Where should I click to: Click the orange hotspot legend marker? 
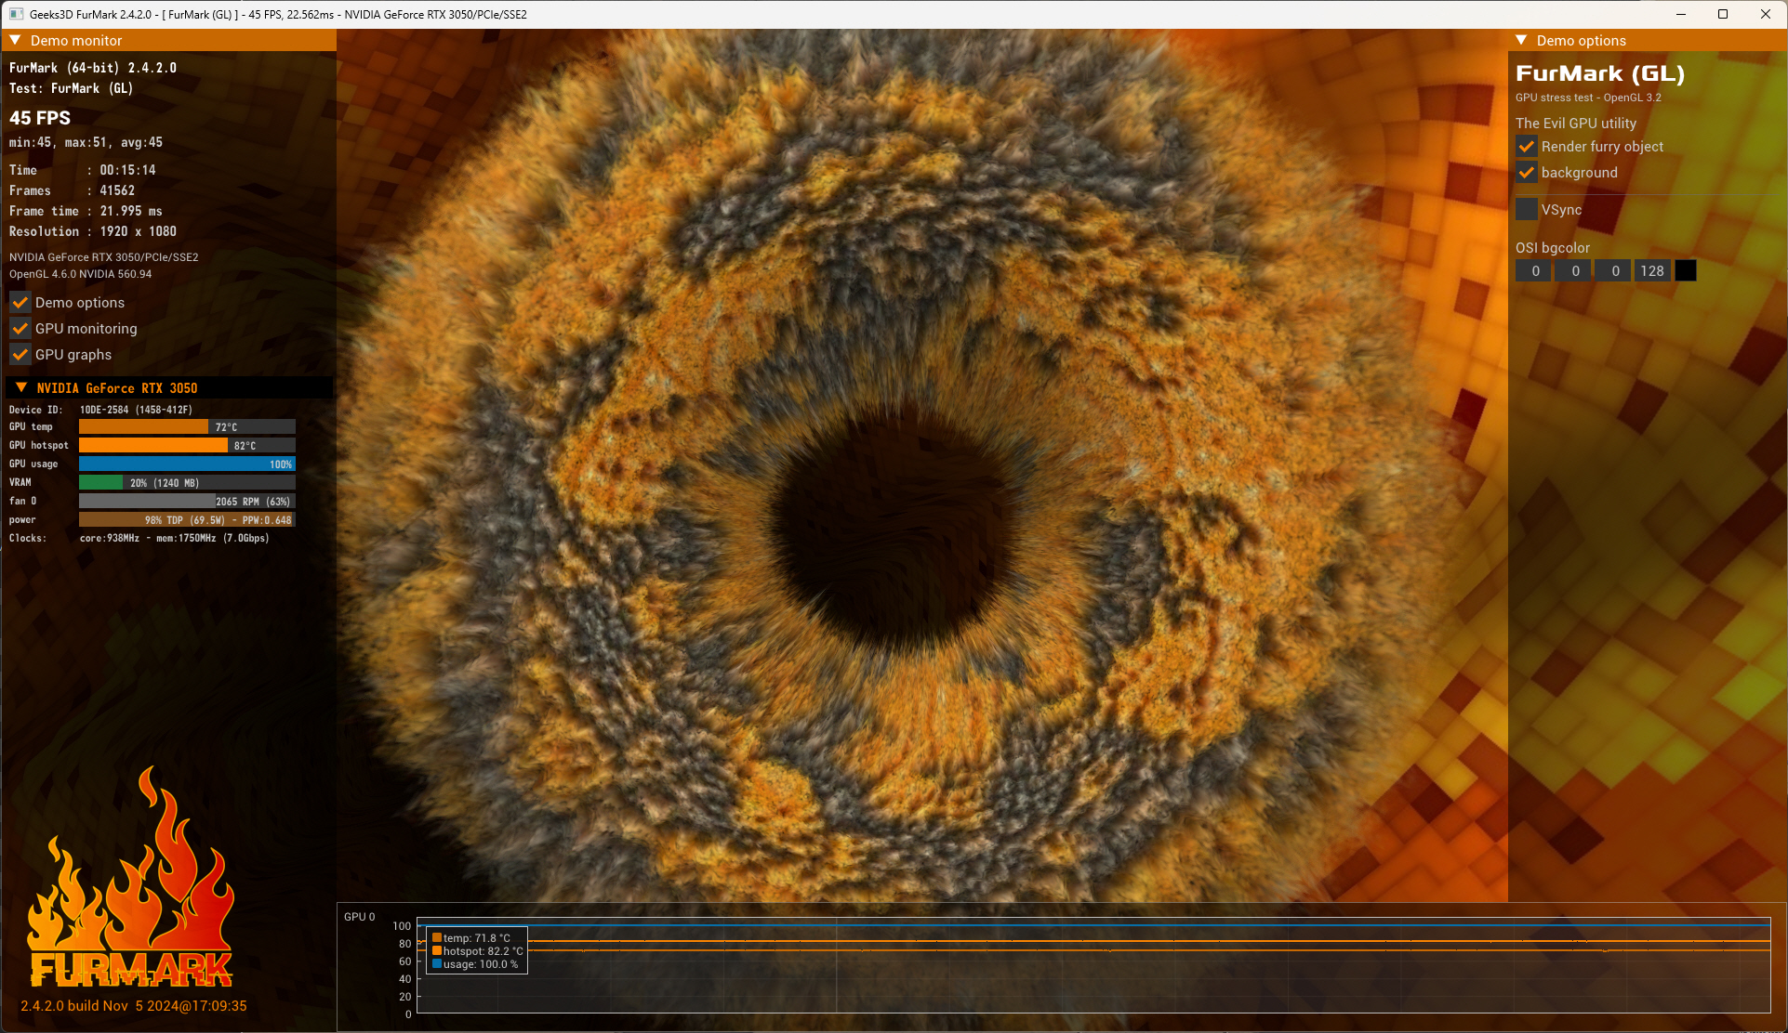(x=437, y=951)
